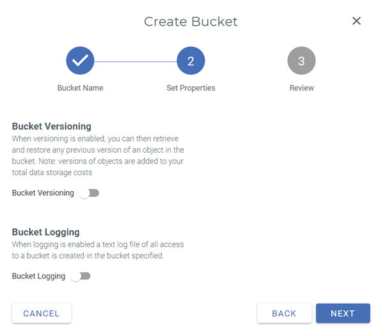Enable the Bucket Versioning switch
385x326 pixels.
pos(89,193)
